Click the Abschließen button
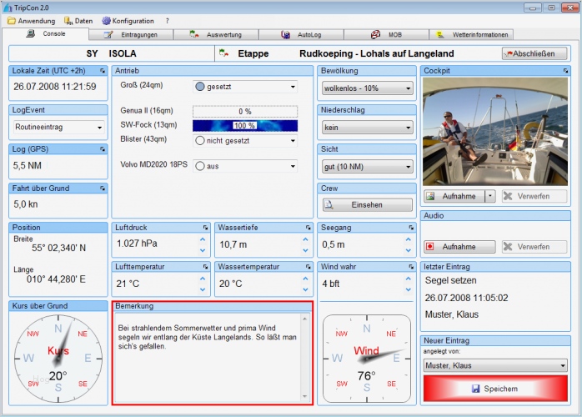The width and height of the screenshot is (582, 417). [x=534, y=53]
